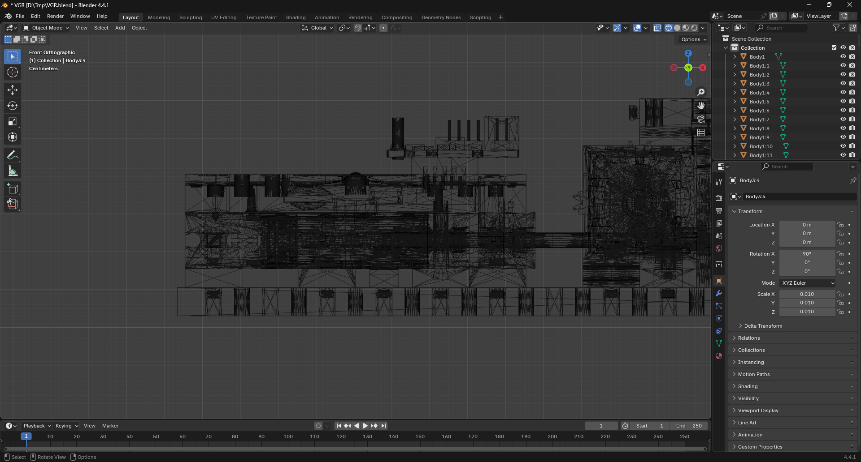The height and width of the screenshot is (462, 861).
Task: Pick the Annotate tool
Action: tap(13, 155)
